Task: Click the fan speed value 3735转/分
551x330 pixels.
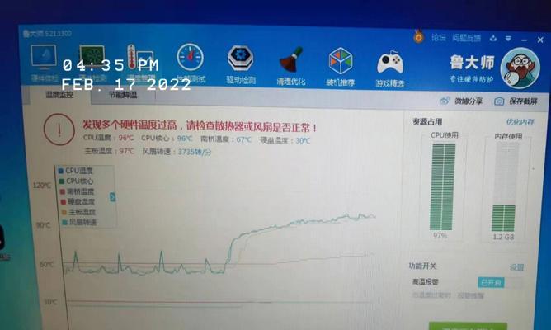Action: (195, 152)
